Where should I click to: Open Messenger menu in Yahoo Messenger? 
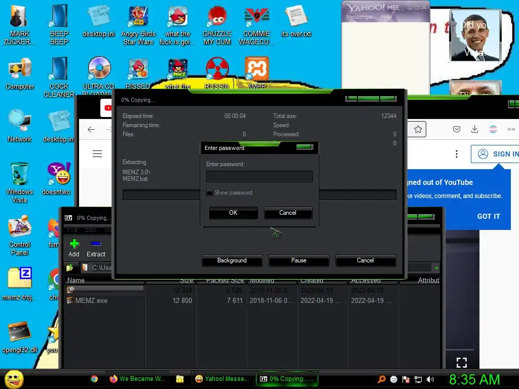pos(359,17)
